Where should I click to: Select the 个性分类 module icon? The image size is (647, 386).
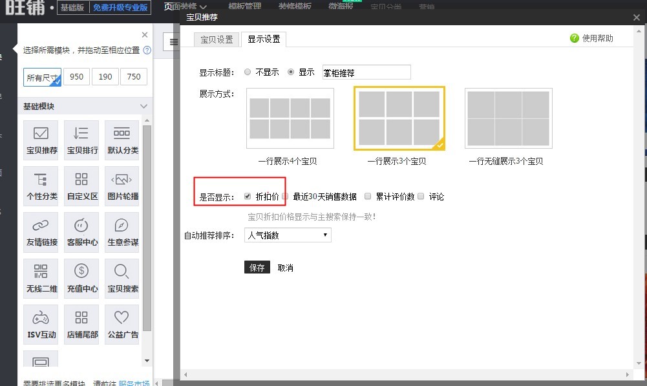pyautogui.click(x=41, y=186)
